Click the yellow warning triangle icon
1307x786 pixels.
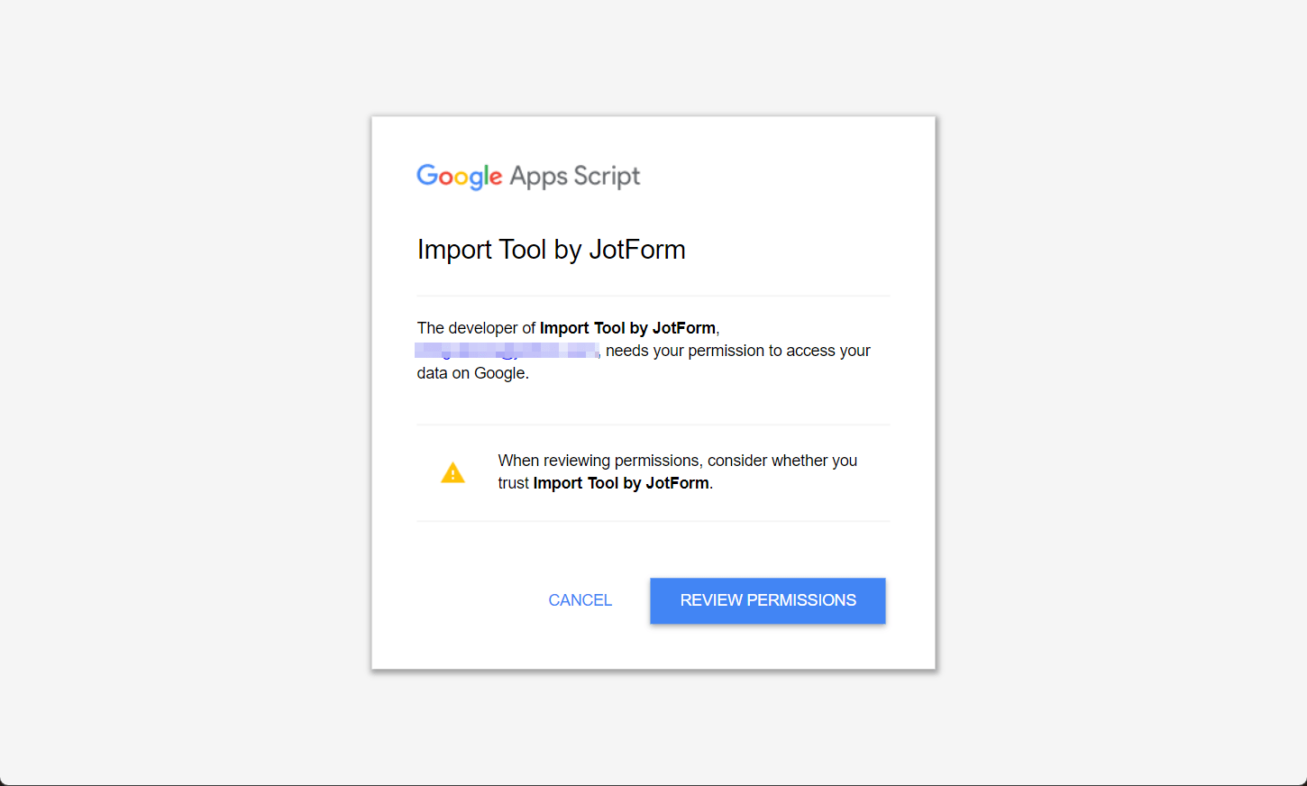pos(452,472)
